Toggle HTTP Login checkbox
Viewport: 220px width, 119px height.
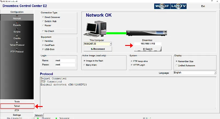pos(132,65)
